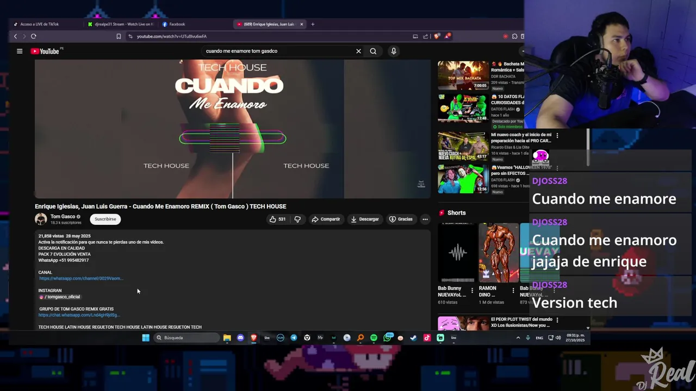This screenshot has height=391, width=696.
Task: Open the YouTube hamburger guide menu
Action: coord(20,51)
